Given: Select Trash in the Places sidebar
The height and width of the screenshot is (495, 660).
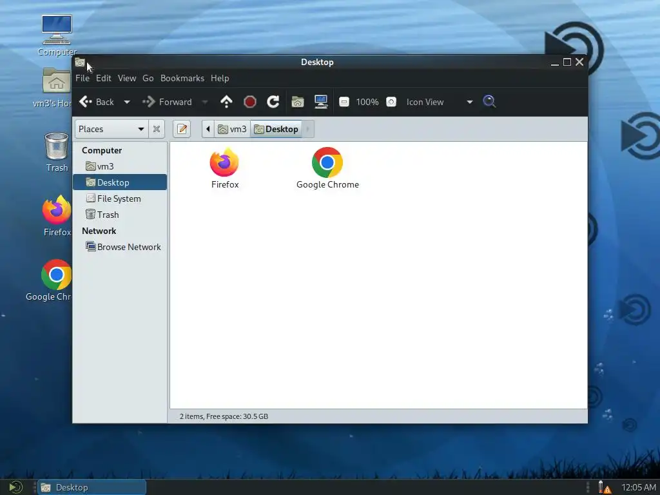Looking at the screenshot, I should [x=120, y=215].
